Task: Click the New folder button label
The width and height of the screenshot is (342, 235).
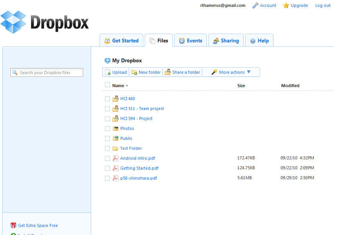Action: tap(149, 72)
